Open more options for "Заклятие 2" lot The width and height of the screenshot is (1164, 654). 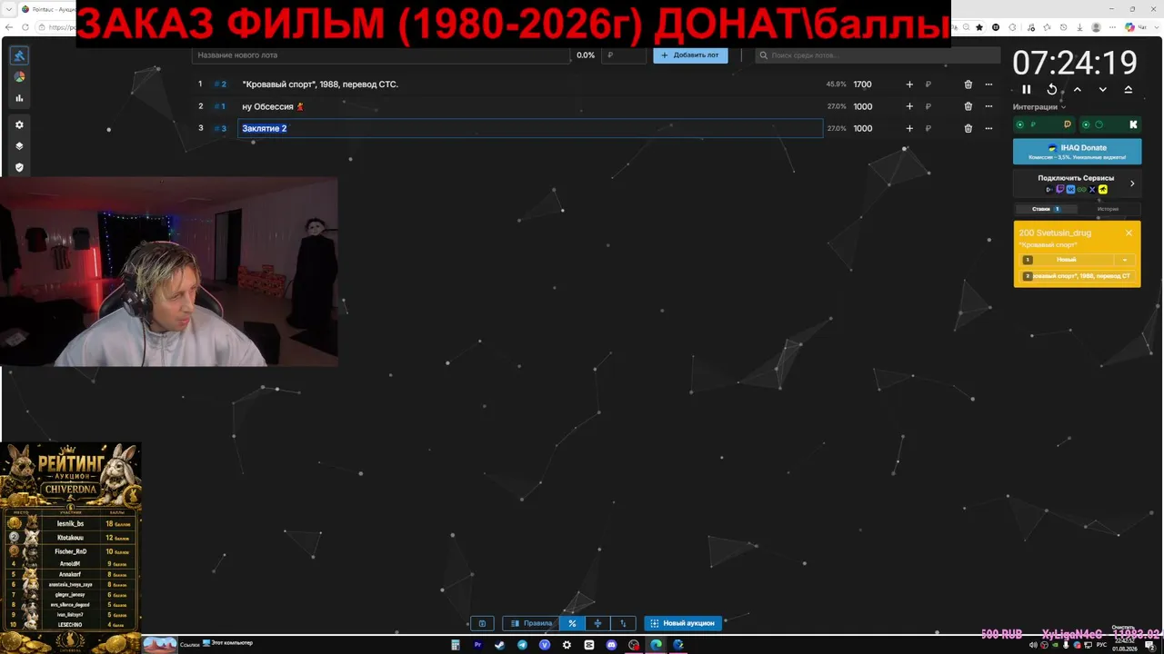pos(988,128)
